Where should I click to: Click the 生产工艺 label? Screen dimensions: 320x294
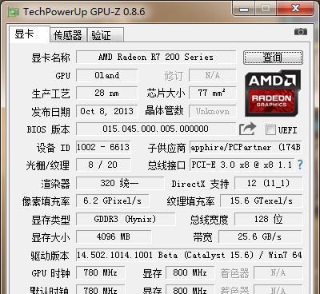click(50, 93)
